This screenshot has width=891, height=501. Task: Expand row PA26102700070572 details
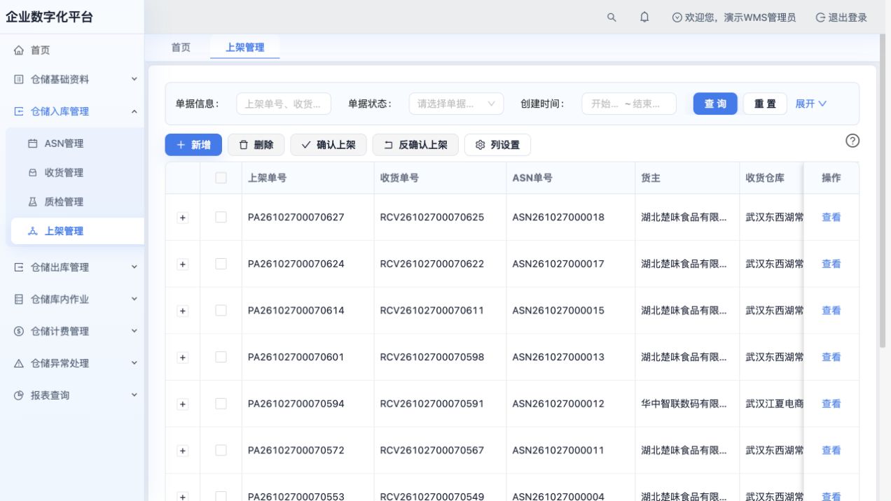tap(183, 451)
